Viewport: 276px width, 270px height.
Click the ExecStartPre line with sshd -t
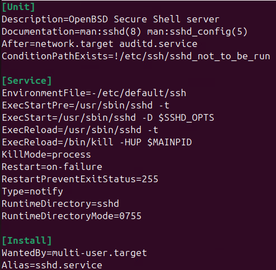(86, 106)
